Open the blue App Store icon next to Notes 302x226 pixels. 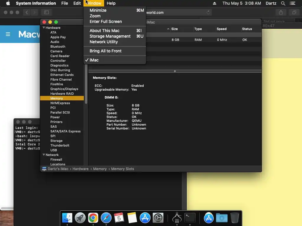145,217
